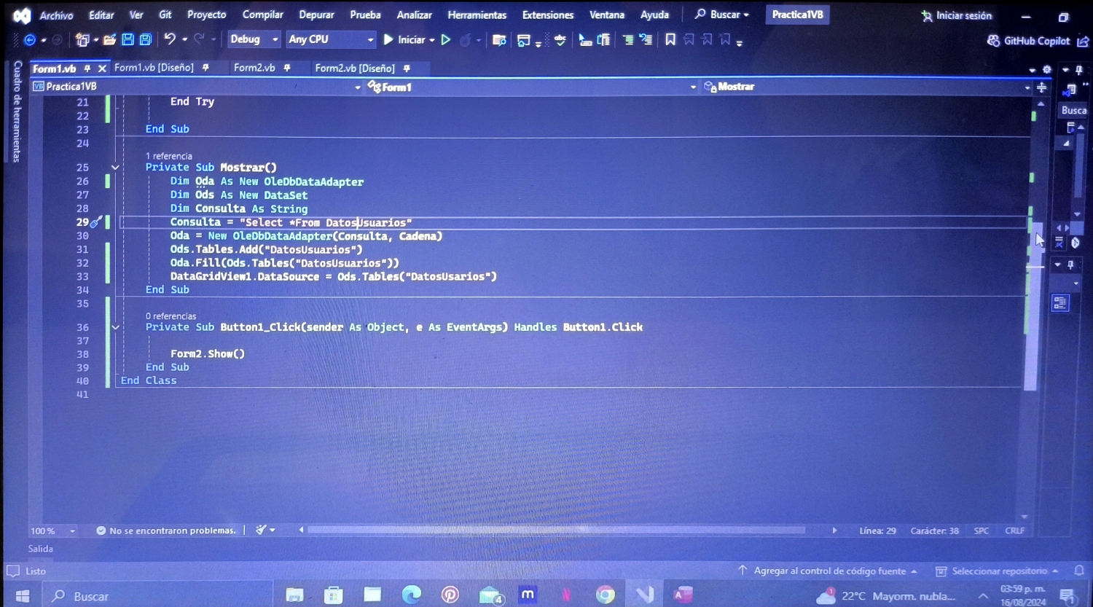This screenshot has width=1093, height=607.
Task: Toggle the pin on the Form1.vb tab
Action: pos(87,68)
